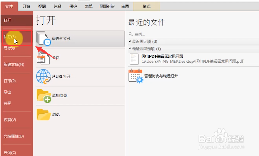This screenshot has width=259, height=156.
Task: Click the 最近固定项 (0) header text
Action: tap(144, 42)
